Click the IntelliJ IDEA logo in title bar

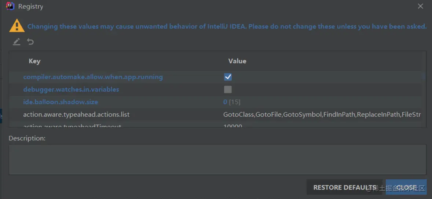click(11, 6)
